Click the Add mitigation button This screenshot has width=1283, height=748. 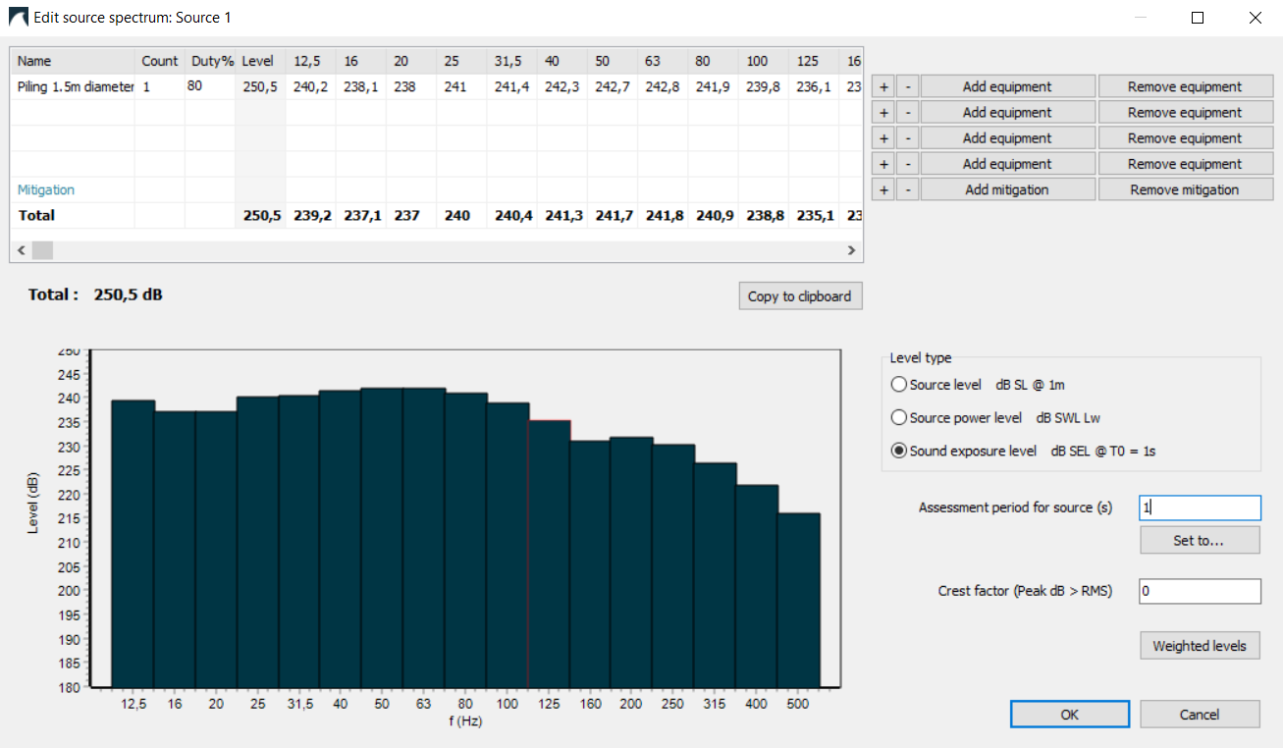pyautogui.click(x=1007, y=190)
